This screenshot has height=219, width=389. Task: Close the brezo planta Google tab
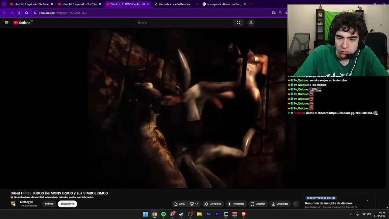point(245,4)
